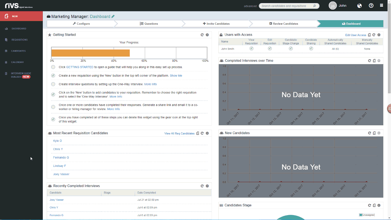Image resolution: width=391 pixels, height=220 pixels.
Task: Open the Edit User Access link
Action: click(x=356, y=35)
